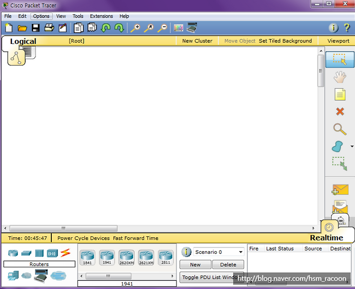Open Network Information via i icon in toolbar
The height and width of the screenshot is (289, 355).
pos(333,28)
